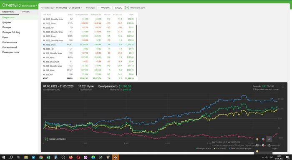Select the NL 200$, HU row
Image resolution: width=292 pixels, height=160 pixels.
pyautogui.click(x=88, y=27)
